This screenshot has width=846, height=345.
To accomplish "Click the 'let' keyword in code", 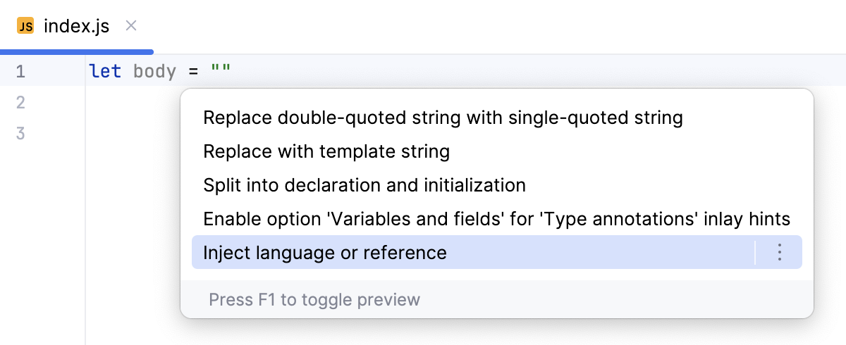I will (x=105, y=71).
